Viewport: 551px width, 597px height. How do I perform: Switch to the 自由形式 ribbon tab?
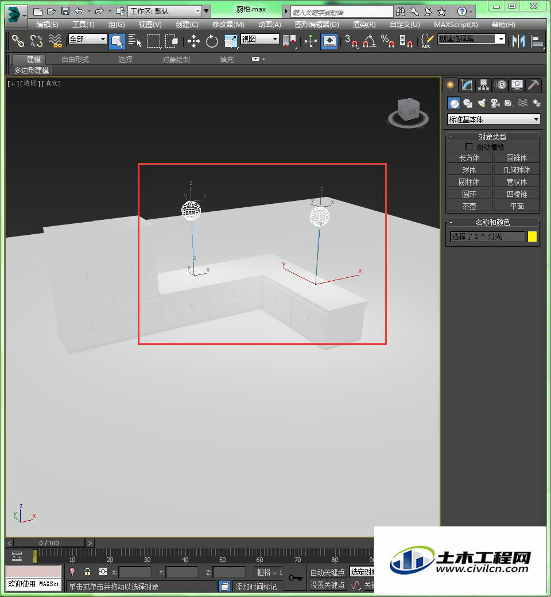75,59
